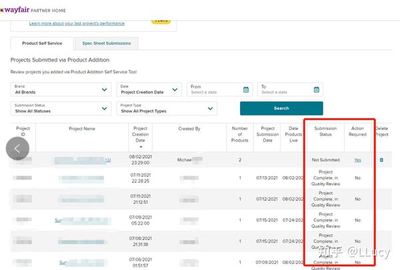Screen dimensions: 400x270
Task: Click the Submission Status column header
Action: (325, 131)
